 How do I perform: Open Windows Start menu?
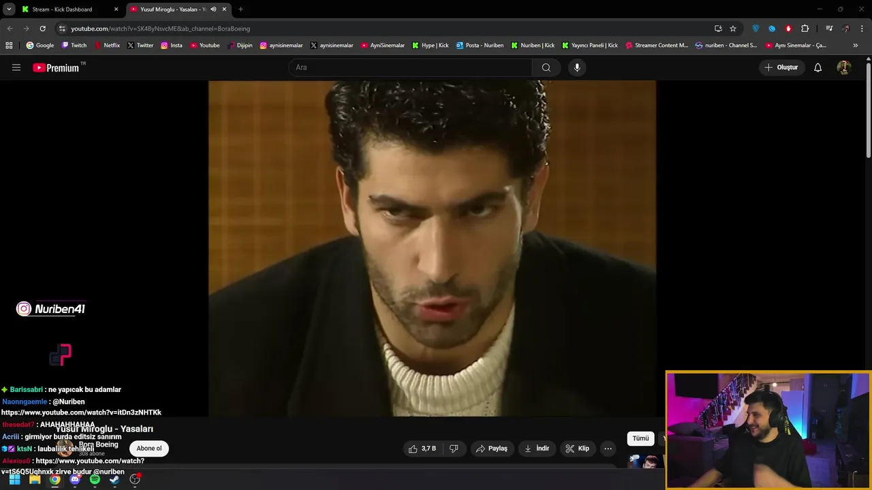click(x=14, y=479)
